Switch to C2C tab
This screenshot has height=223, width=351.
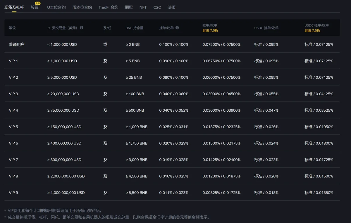157,7
